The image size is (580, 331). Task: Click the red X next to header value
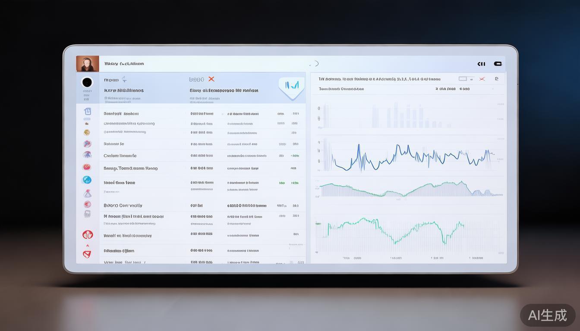tap(211, 79)
